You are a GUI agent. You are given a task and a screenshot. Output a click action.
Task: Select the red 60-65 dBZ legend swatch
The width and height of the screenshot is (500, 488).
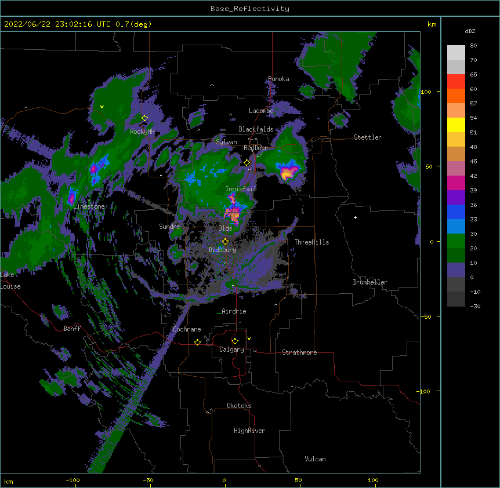click(456, 82)
